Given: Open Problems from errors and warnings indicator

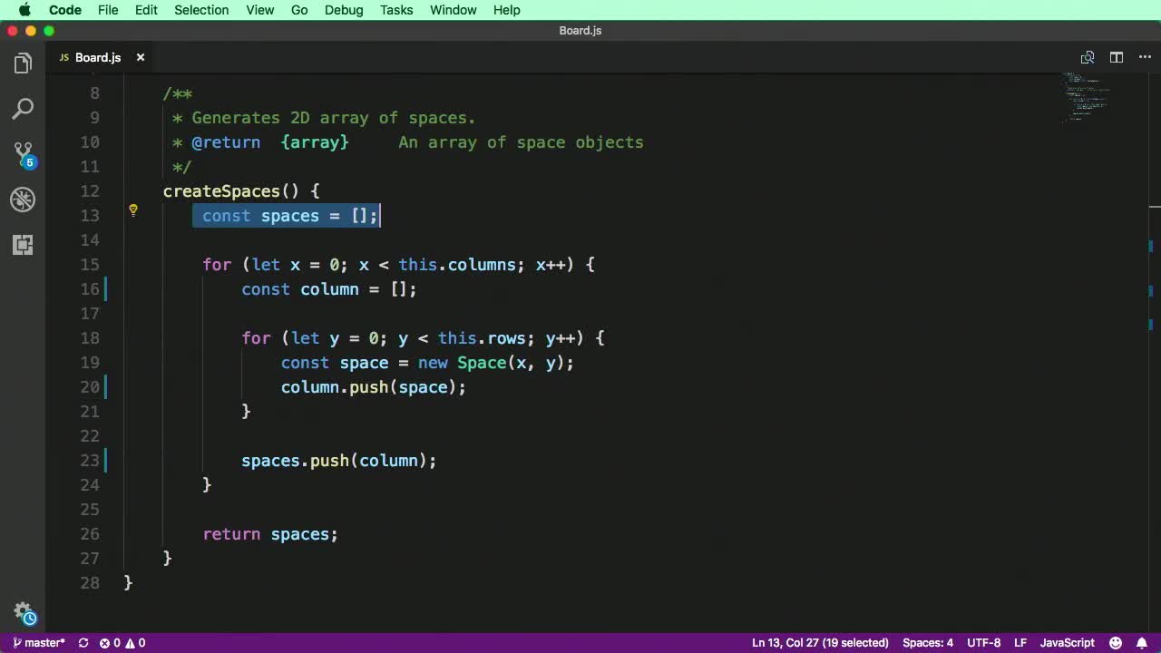Looking at the screenshot, I should 122,643.
